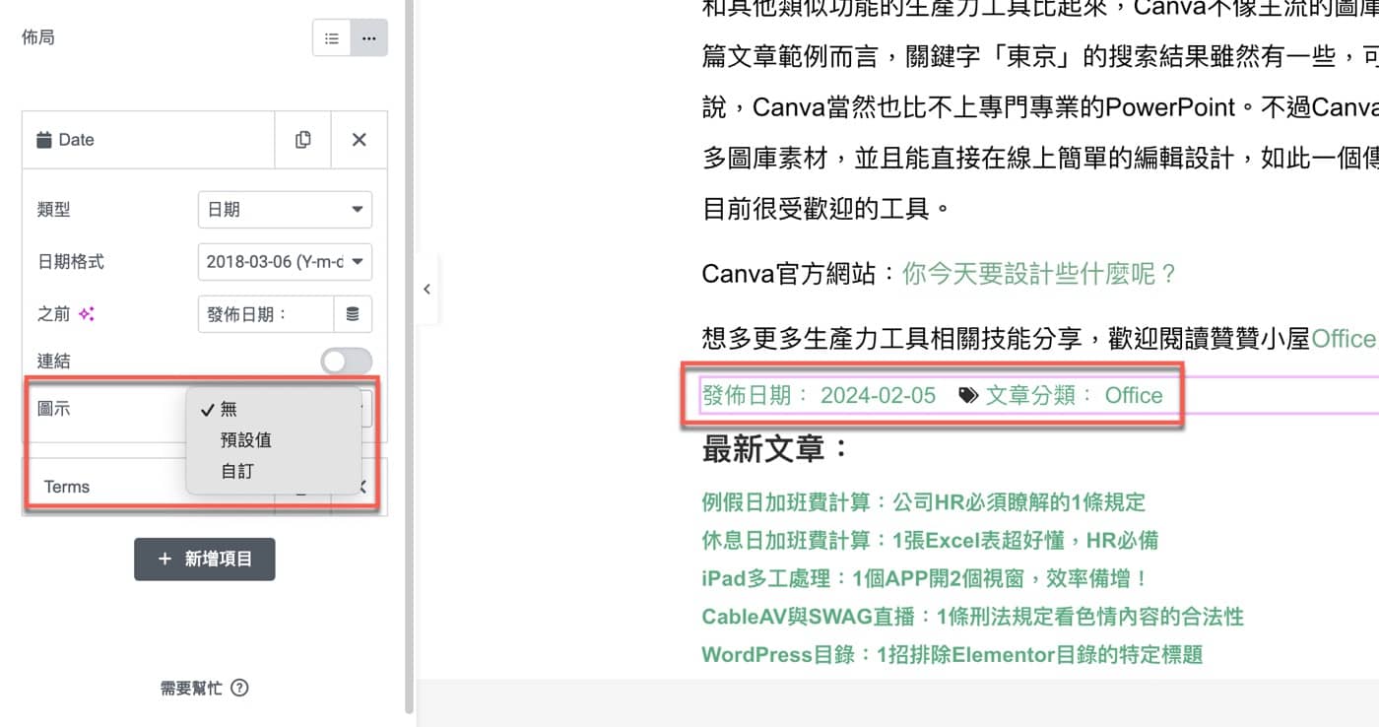Choose 無 in the icon menu
The height and width of the screenshot is (727, 1379).
pos(273,409)
